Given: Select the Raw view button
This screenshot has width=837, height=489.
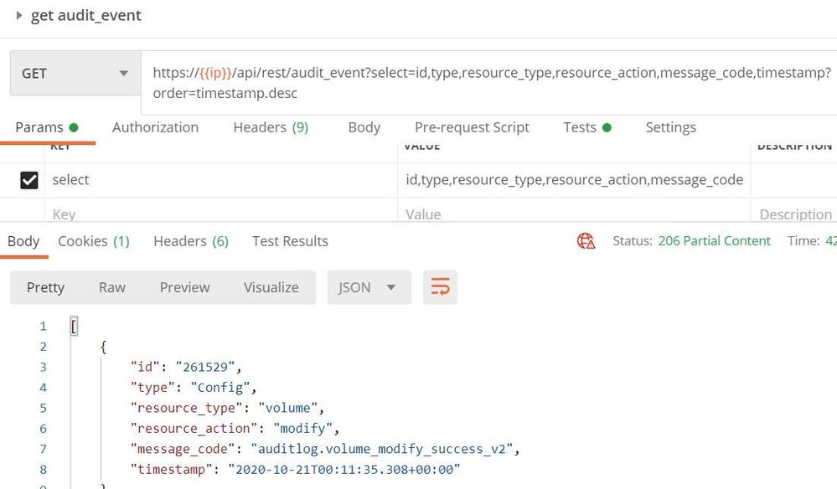Looking at the screenshot, I should tap(112, 287).
